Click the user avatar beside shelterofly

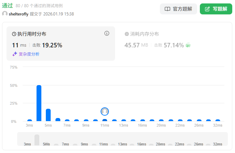coord(5,14)
